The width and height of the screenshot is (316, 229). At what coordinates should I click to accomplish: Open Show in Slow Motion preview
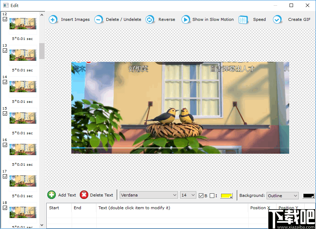(186, 19)
